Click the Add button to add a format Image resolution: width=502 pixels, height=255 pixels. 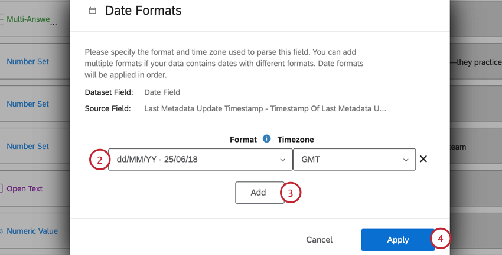click(x=258, y=192)
